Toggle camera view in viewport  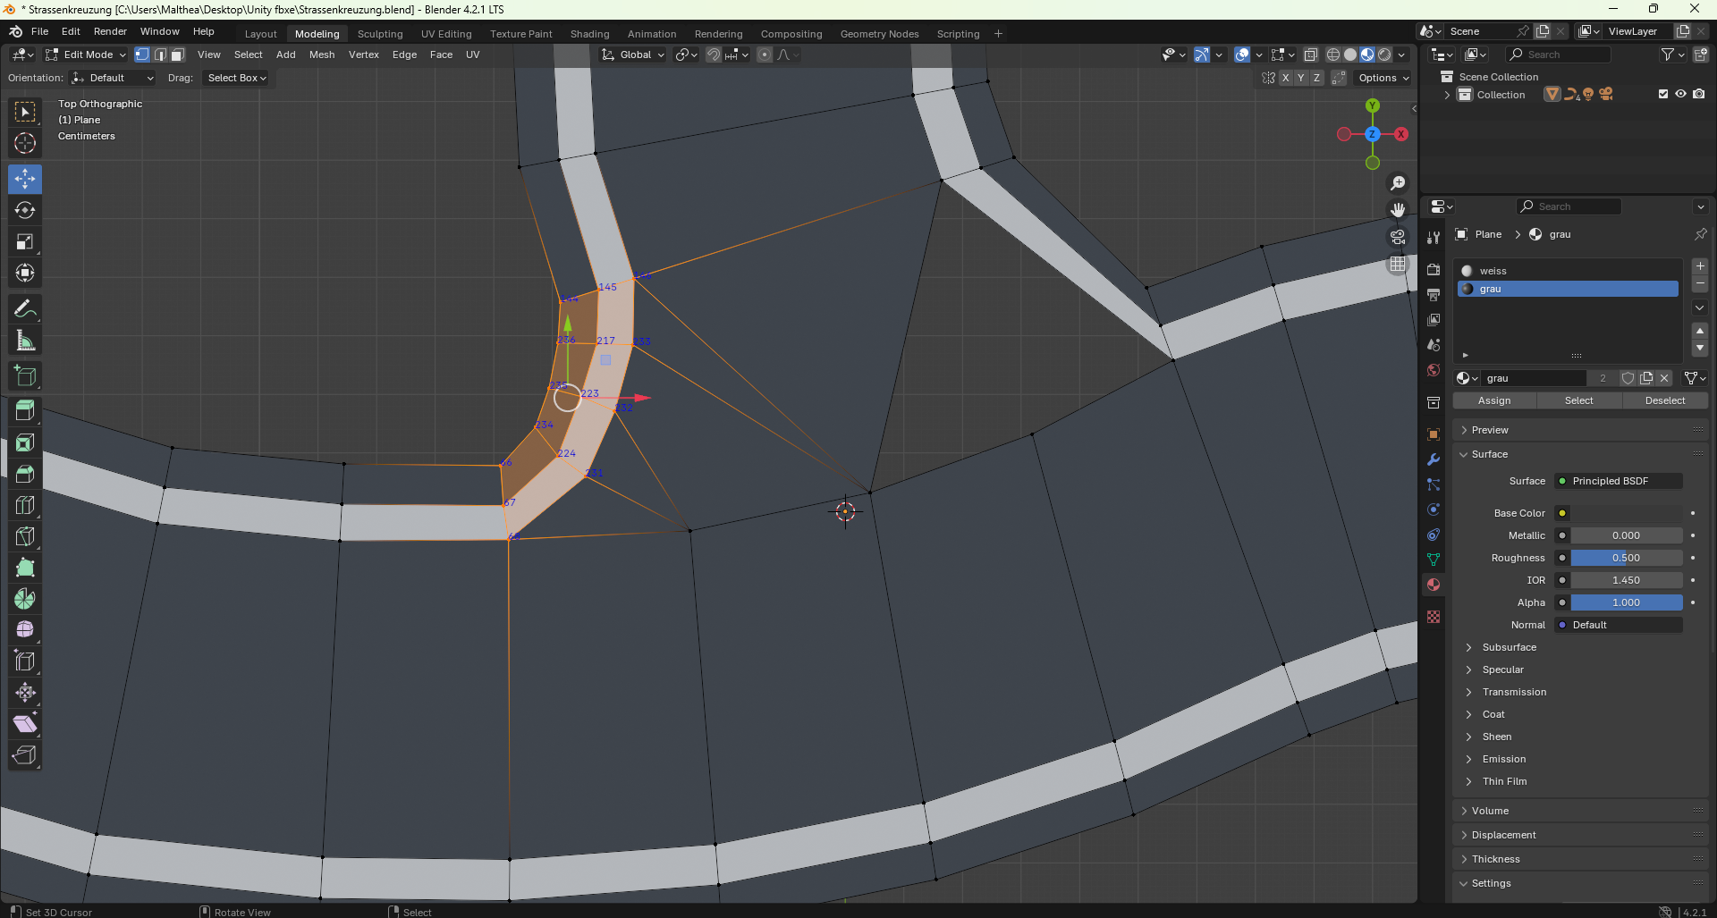tap(1397, 237)
